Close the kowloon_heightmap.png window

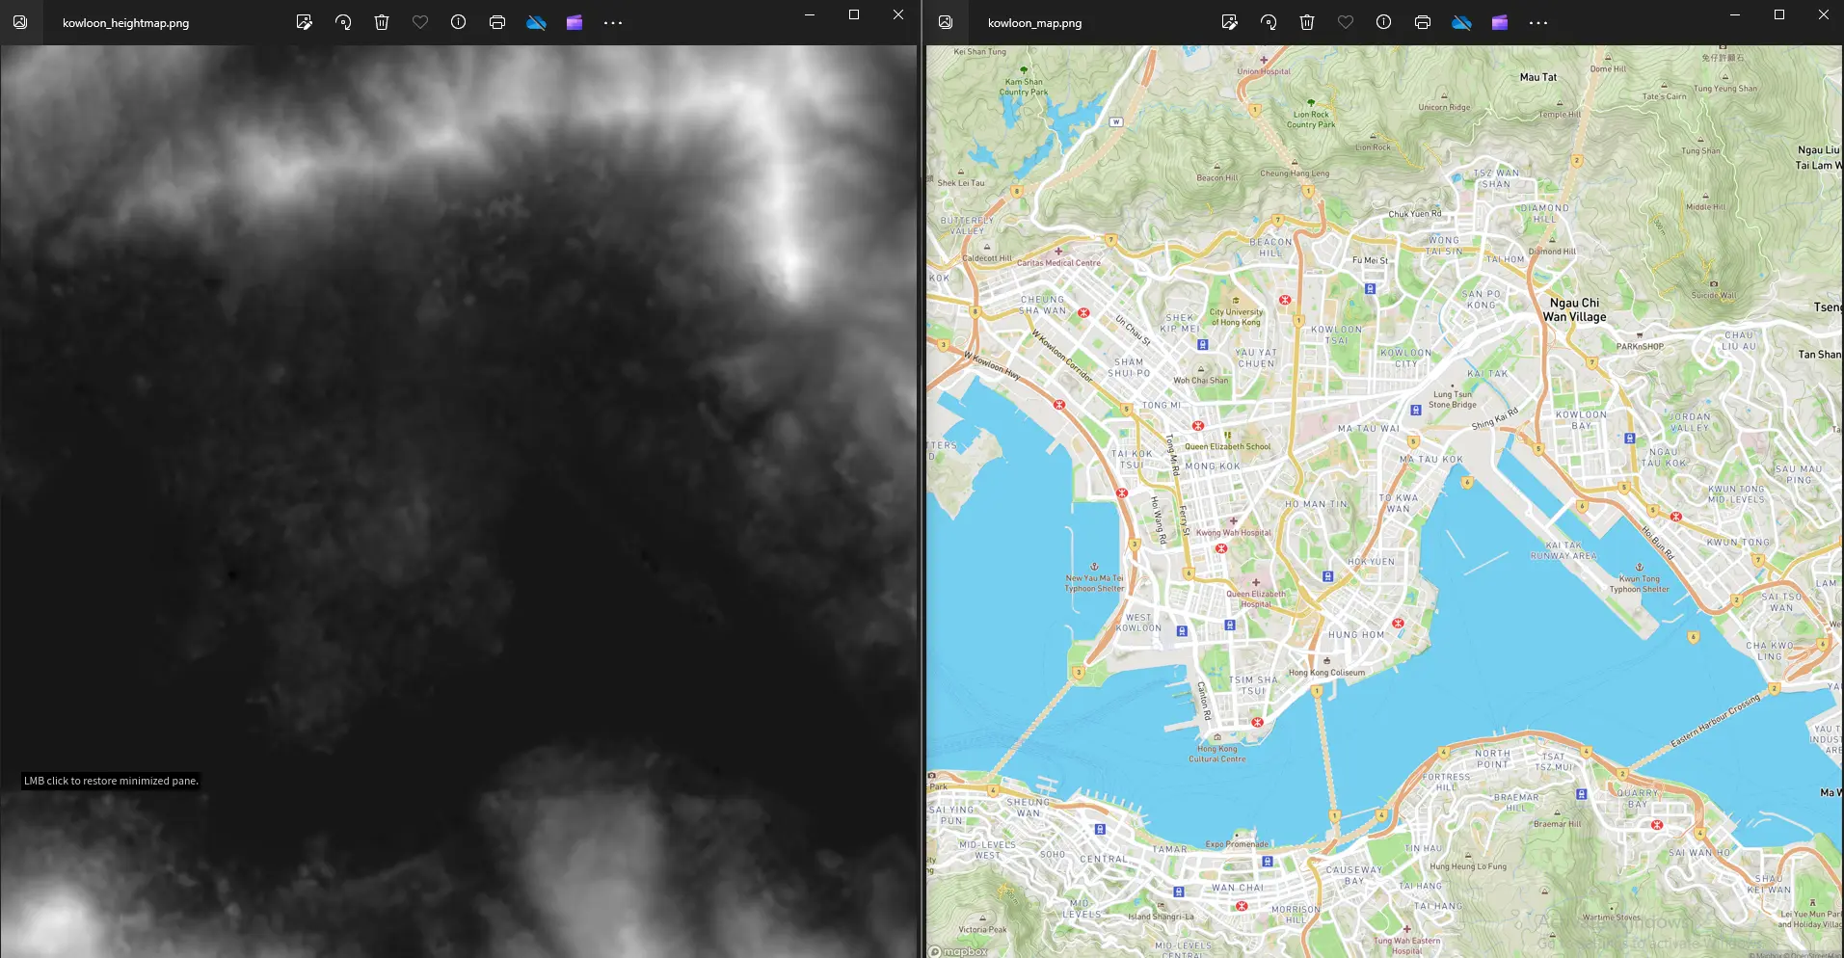pyautogui.click(x=898, y=14)
